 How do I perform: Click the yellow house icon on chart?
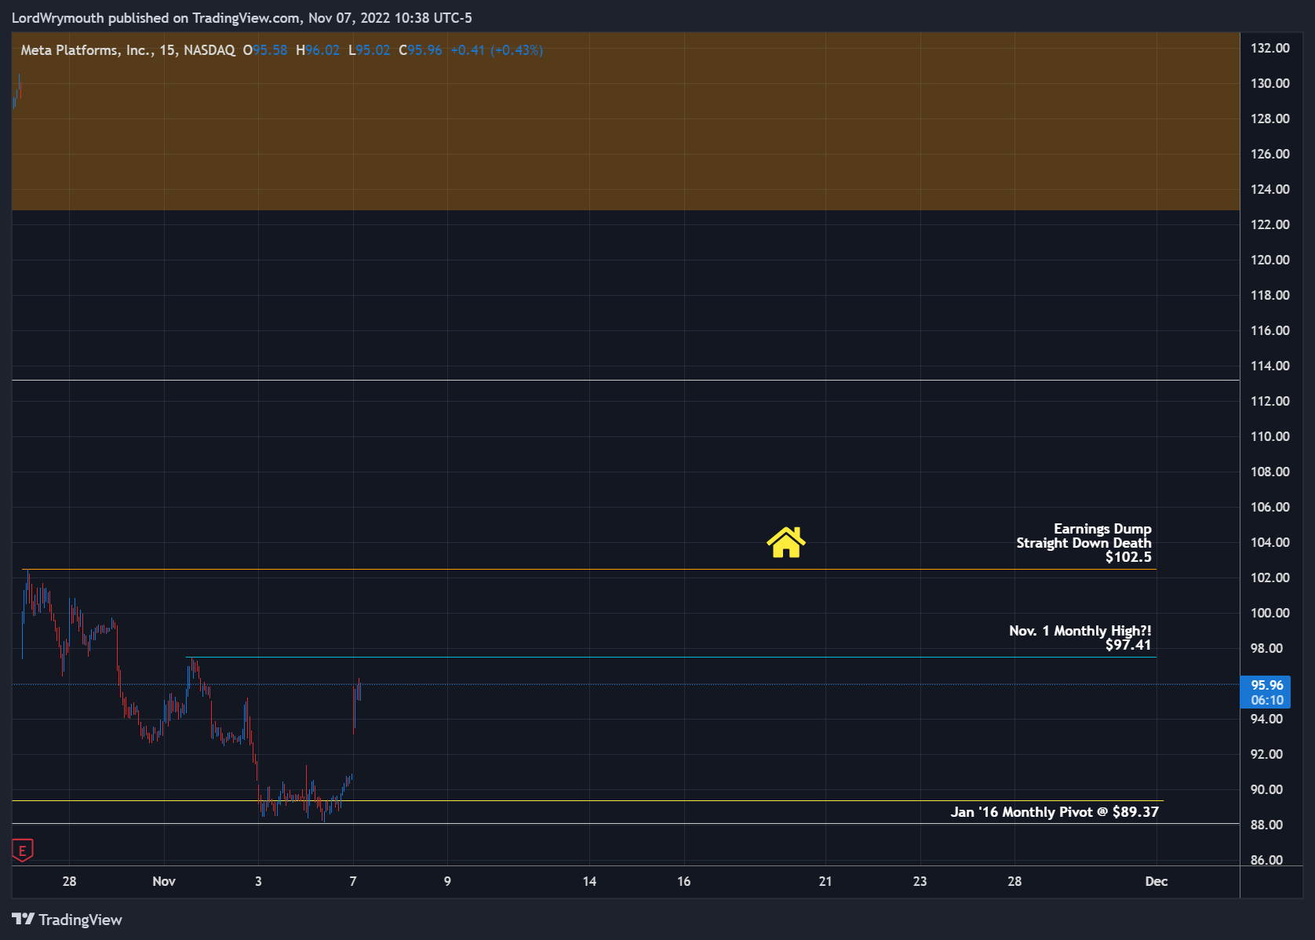click(x=786, y=542)
